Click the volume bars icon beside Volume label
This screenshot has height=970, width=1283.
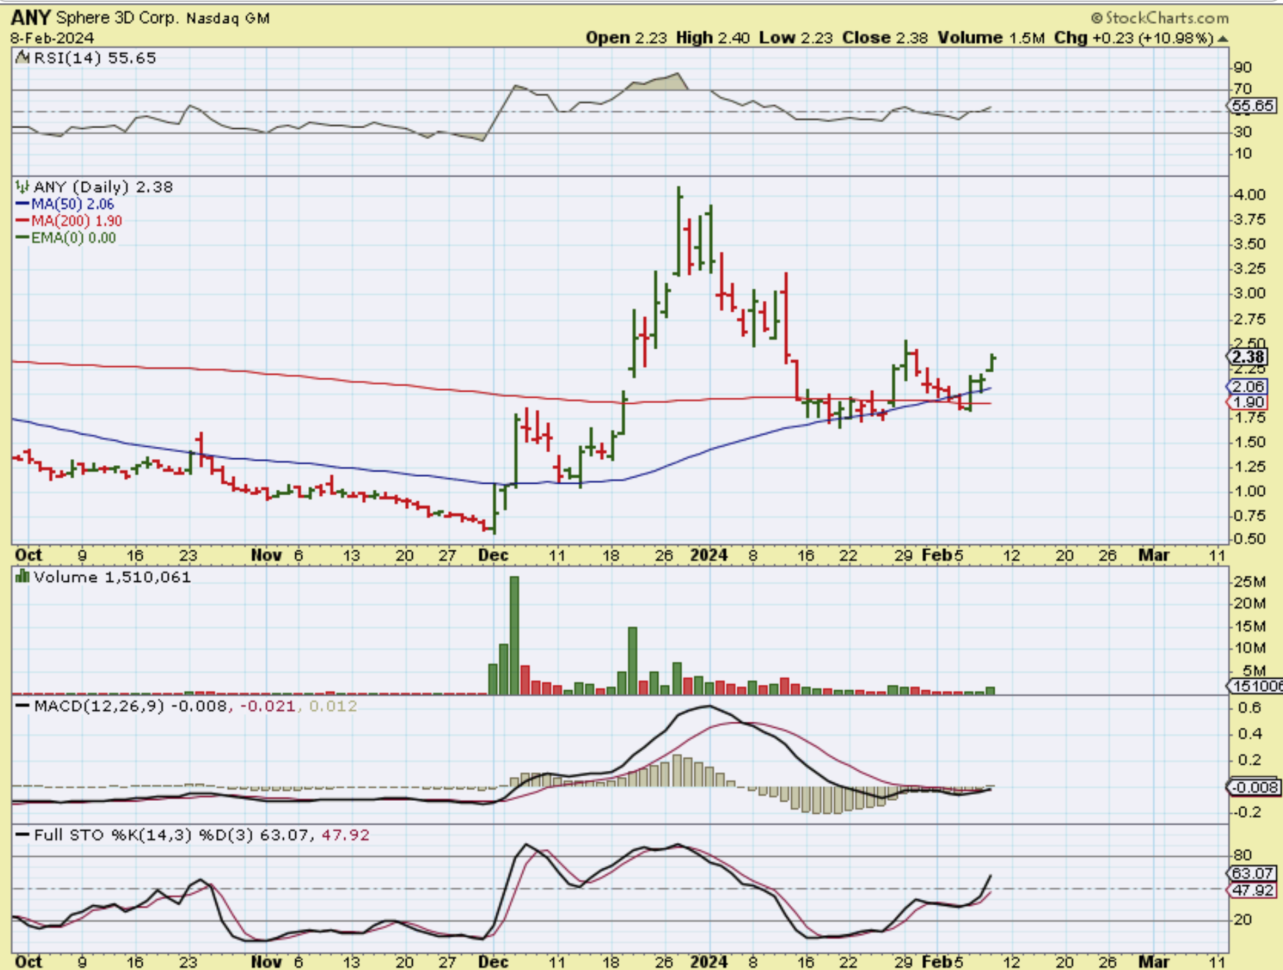pyautogui.click(x=23, y=577)
